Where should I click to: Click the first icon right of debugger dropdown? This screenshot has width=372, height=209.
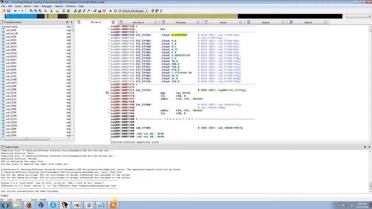152,11
